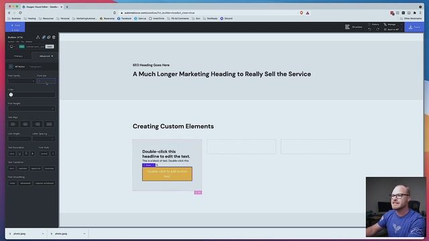The height and width of the screenshot is (241, 429).
Task: Set Text Align to right
Action: point(38,125)
